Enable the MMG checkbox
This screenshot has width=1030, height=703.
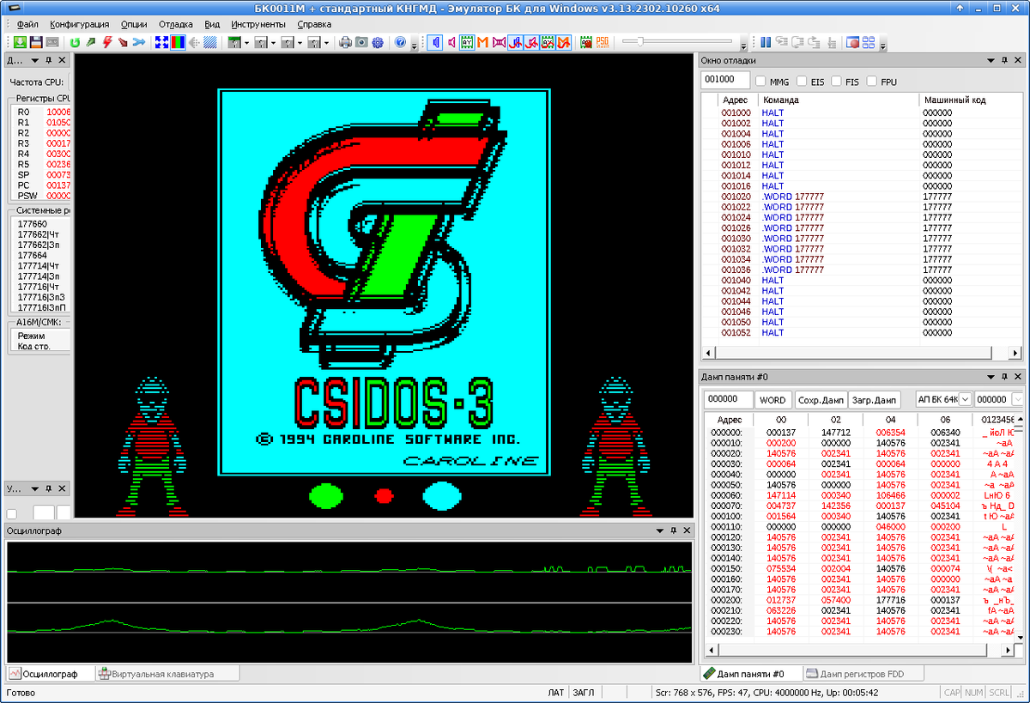(x=760, y=82)
